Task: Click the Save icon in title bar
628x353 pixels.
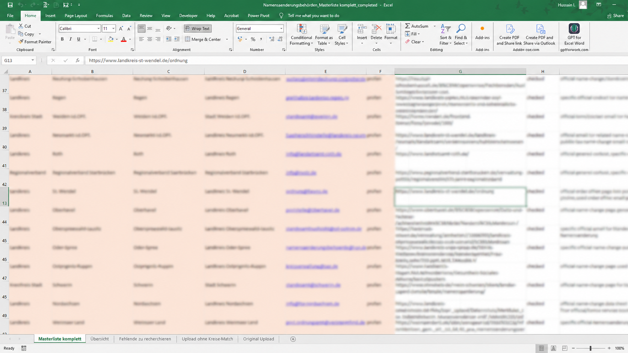Action: (10, 5)
